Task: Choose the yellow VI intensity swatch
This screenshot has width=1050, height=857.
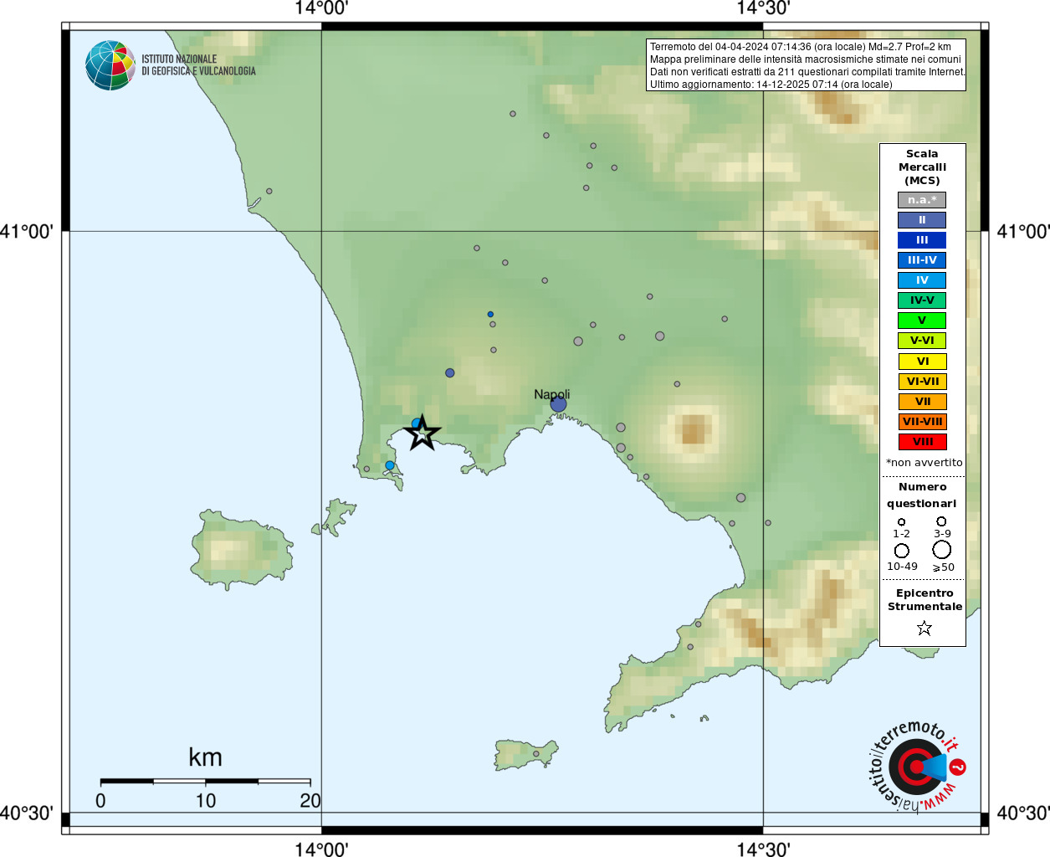Action: click(x=922, y=362)
